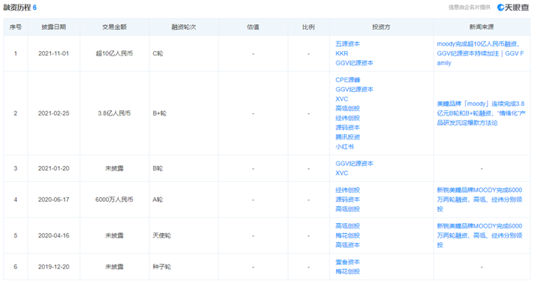Open CPE源峰 investor link in B+ round
Image resolution: width=533 pixels, height=284 pixels.
tap(347, 80)
